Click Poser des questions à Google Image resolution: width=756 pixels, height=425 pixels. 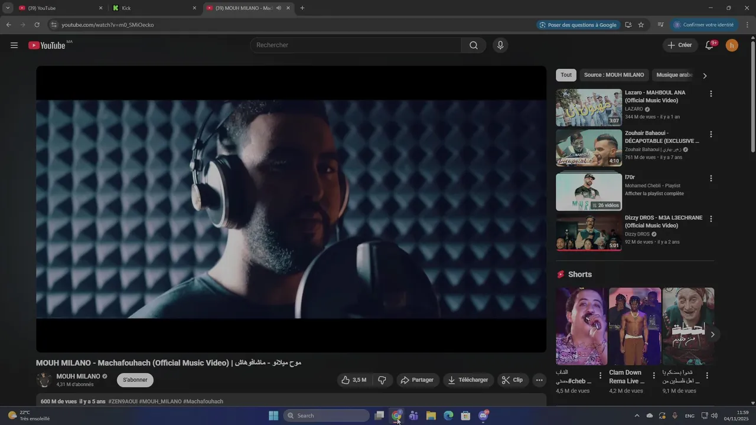(578, 25)
